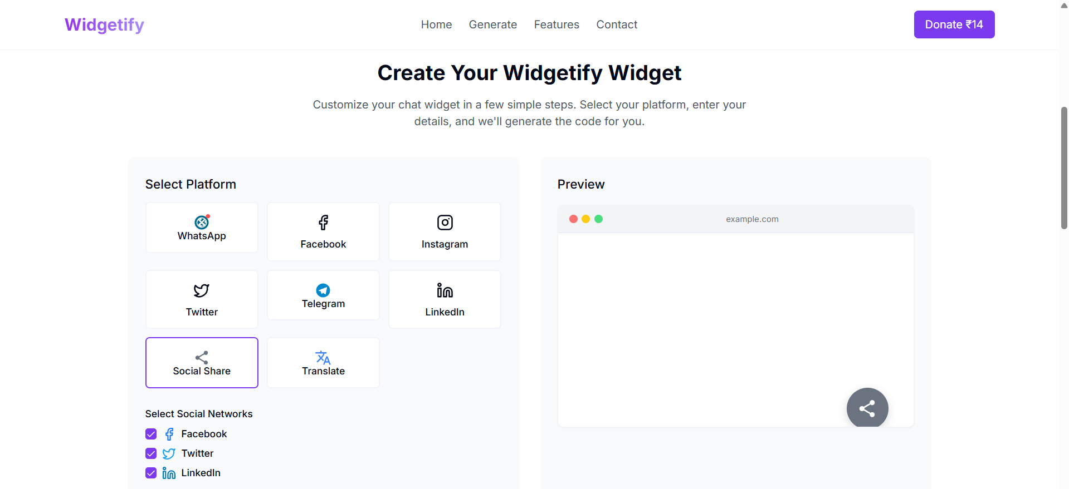Image resolution: width=1069 pixels, height=489 pixels.
Task: Go to the Features navigation item
Action: click(x=557, y=24)
